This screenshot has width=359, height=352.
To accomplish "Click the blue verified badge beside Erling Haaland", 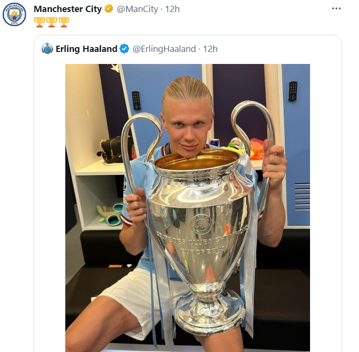I will tap(124, 49).
